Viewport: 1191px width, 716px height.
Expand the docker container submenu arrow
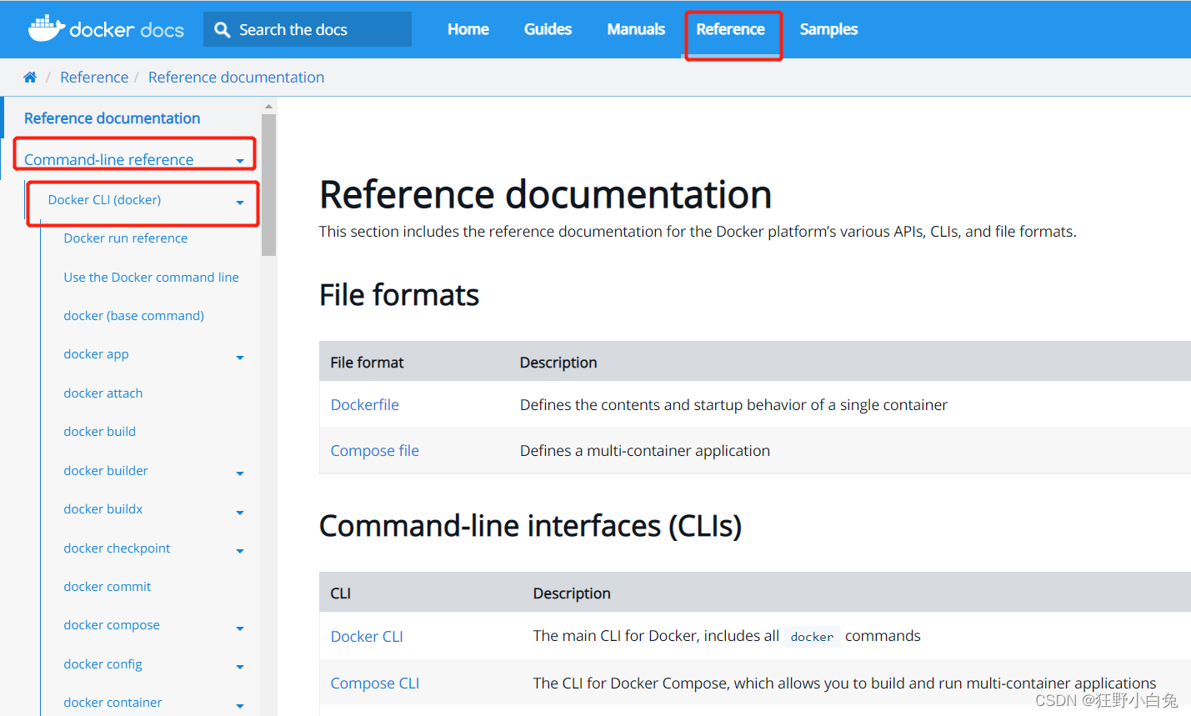pos(240,706)
